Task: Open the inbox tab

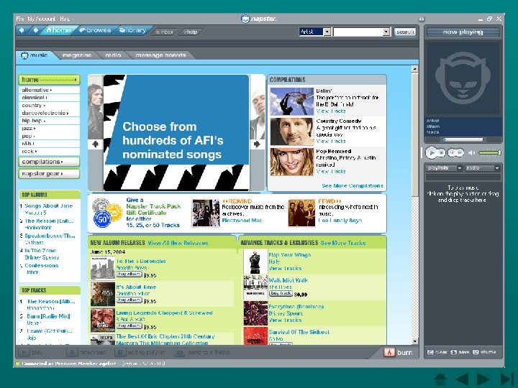Action: coord(165,32)
